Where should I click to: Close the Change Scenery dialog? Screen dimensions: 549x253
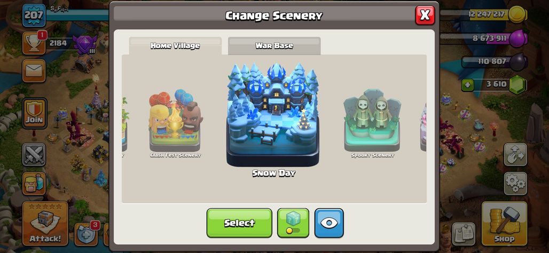tap(425, 15)
